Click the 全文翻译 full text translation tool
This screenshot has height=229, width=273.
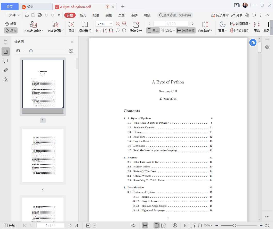click(239, 31)
